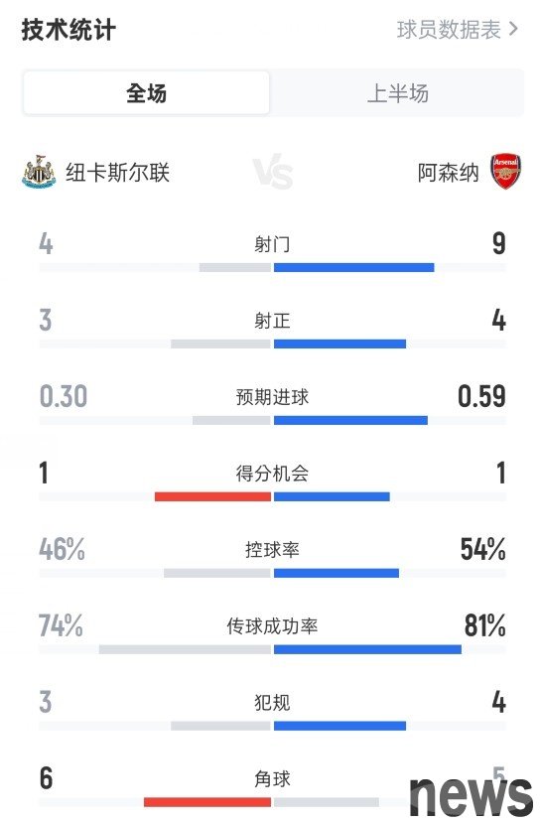541x822 pixels.
Task: Click the 纽卡斯尔联 team name
Action: [x=118, y=173]
